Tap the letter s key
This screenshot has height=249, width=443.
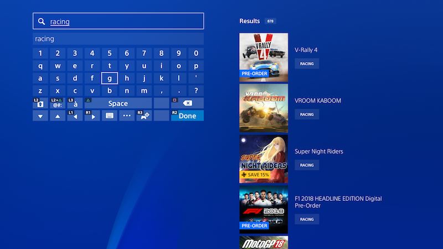(58, 78)
